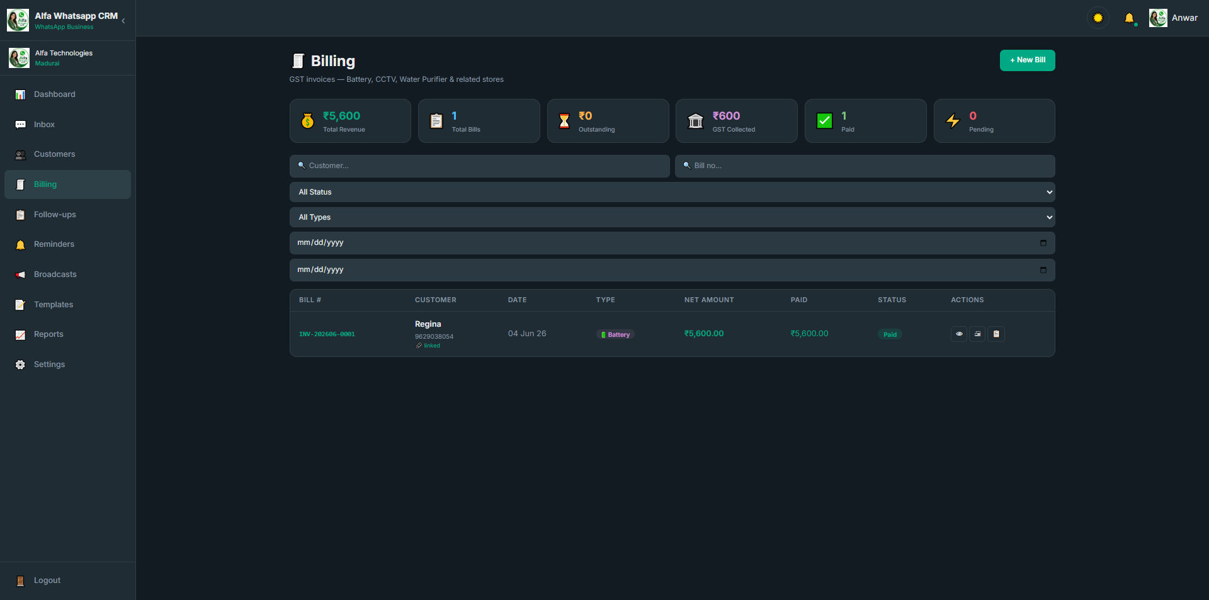Click the Dashboard chart icon
The image size is (1209, 600).
(20, 94)
